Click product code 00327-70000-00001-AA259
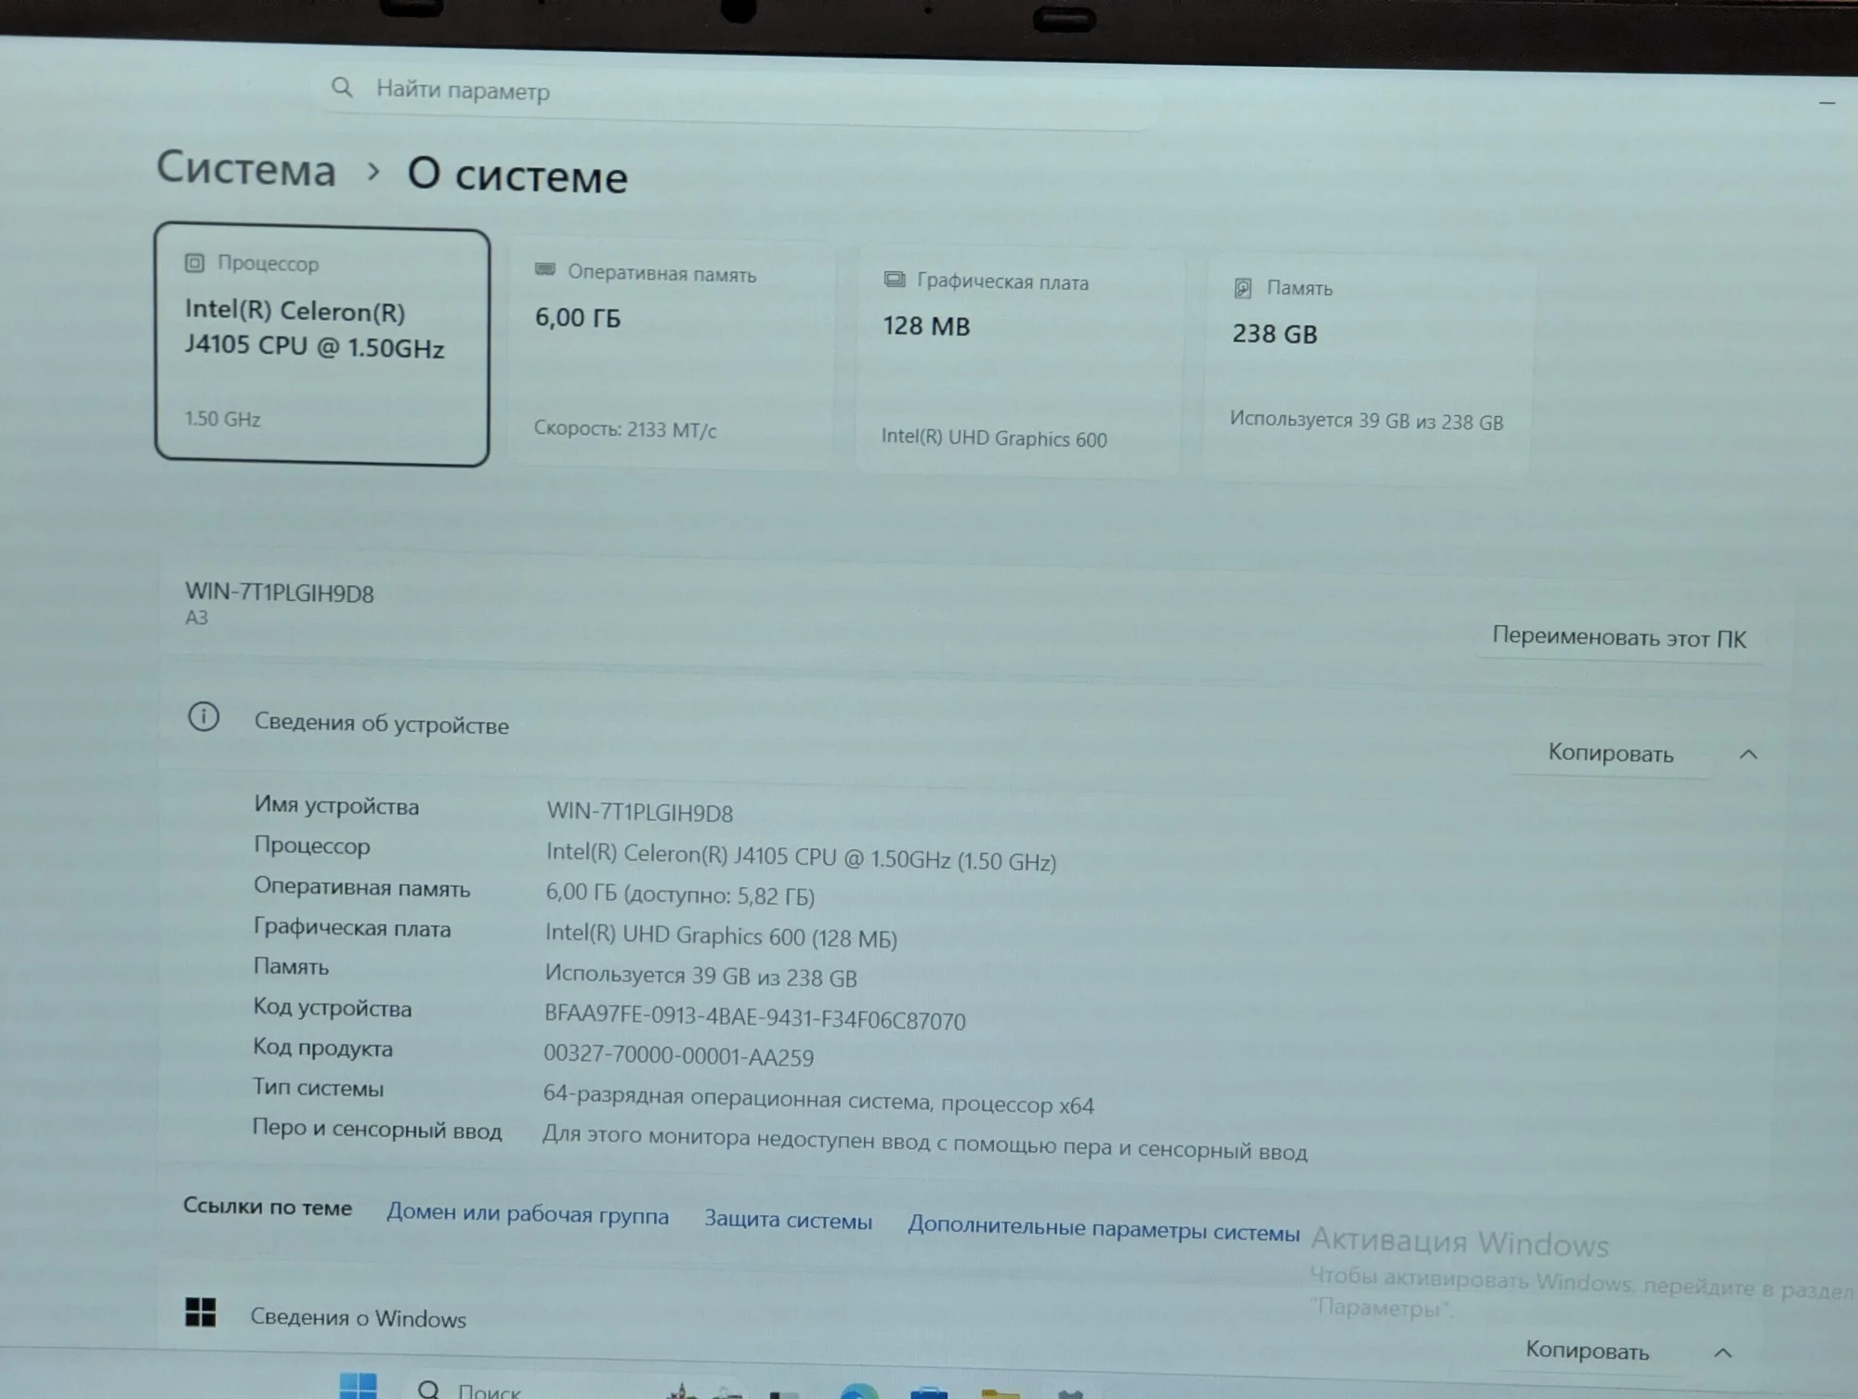 click(x=678, y=1055)
